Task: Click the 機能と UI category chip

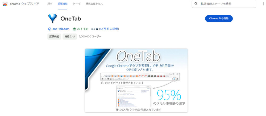Action: [70, 37]
